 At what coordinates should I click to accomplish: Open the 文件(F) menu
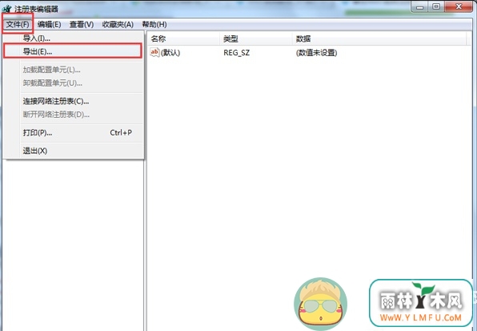coord(18,24)
